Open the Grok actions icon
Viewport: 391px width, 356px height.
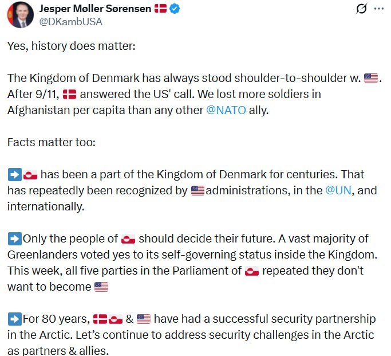[361, 9]
